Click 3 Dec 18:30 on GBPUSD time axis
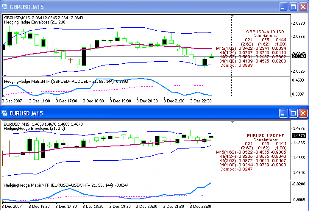Screen dimensions: 309x211 93,101
